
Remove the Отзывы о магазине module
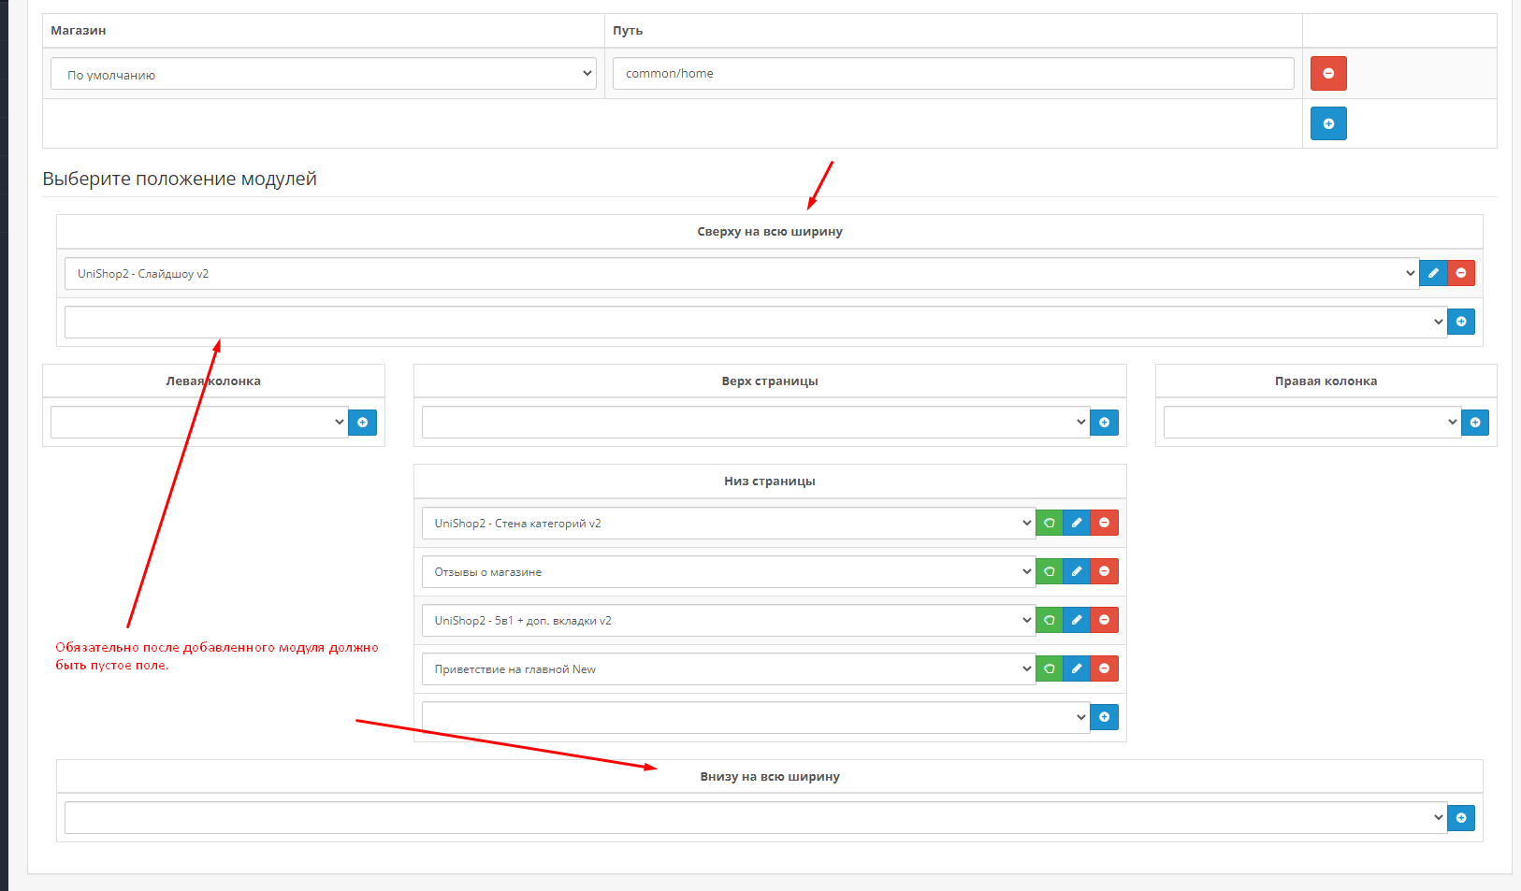pos(1105,571)
